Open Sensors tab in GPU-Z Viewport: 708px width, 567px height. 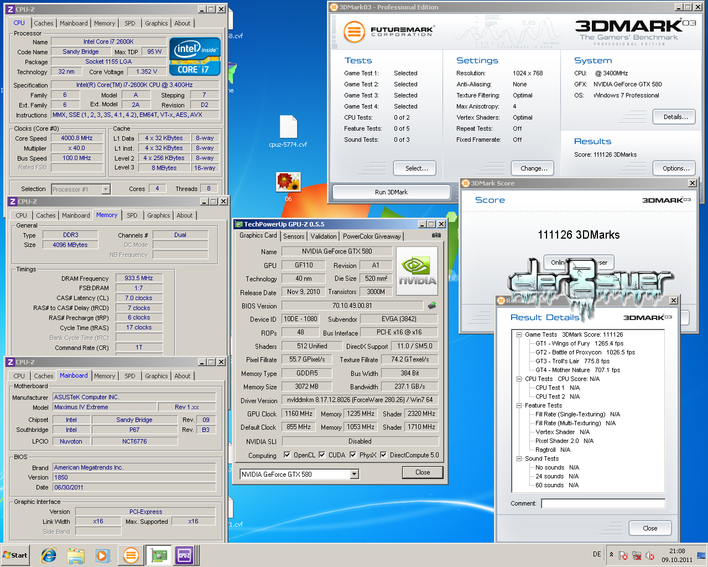[x=294, y=236]
